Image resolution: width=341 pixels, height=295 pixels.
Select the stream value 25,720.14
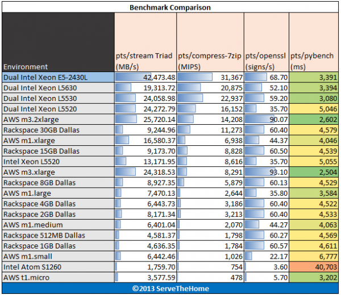(x=145, y=119)
